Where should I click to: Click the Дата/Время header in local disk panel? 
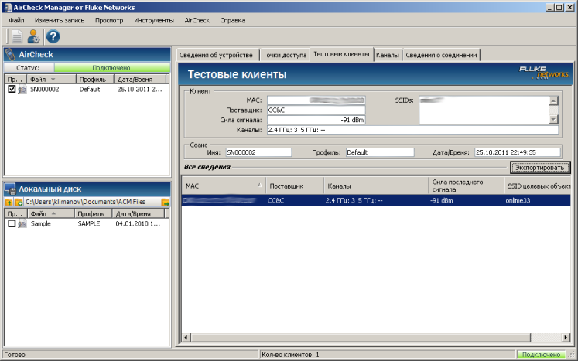(x=139, y=213)
